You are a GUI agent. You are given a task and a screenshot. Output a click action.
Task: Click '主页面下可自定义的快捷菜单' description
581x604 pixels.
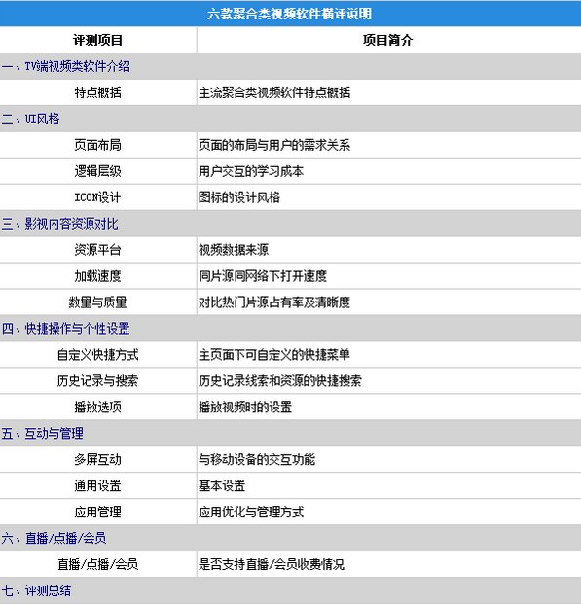tap(274, 354)
